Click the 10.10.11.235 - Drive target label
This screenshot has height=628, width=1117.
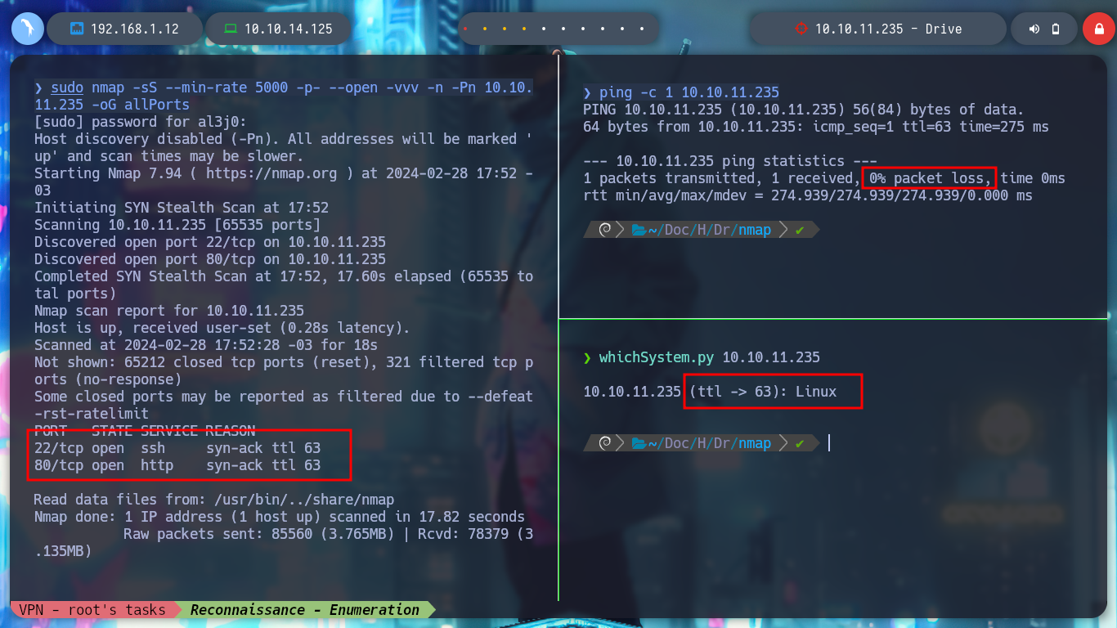(888, 29)
